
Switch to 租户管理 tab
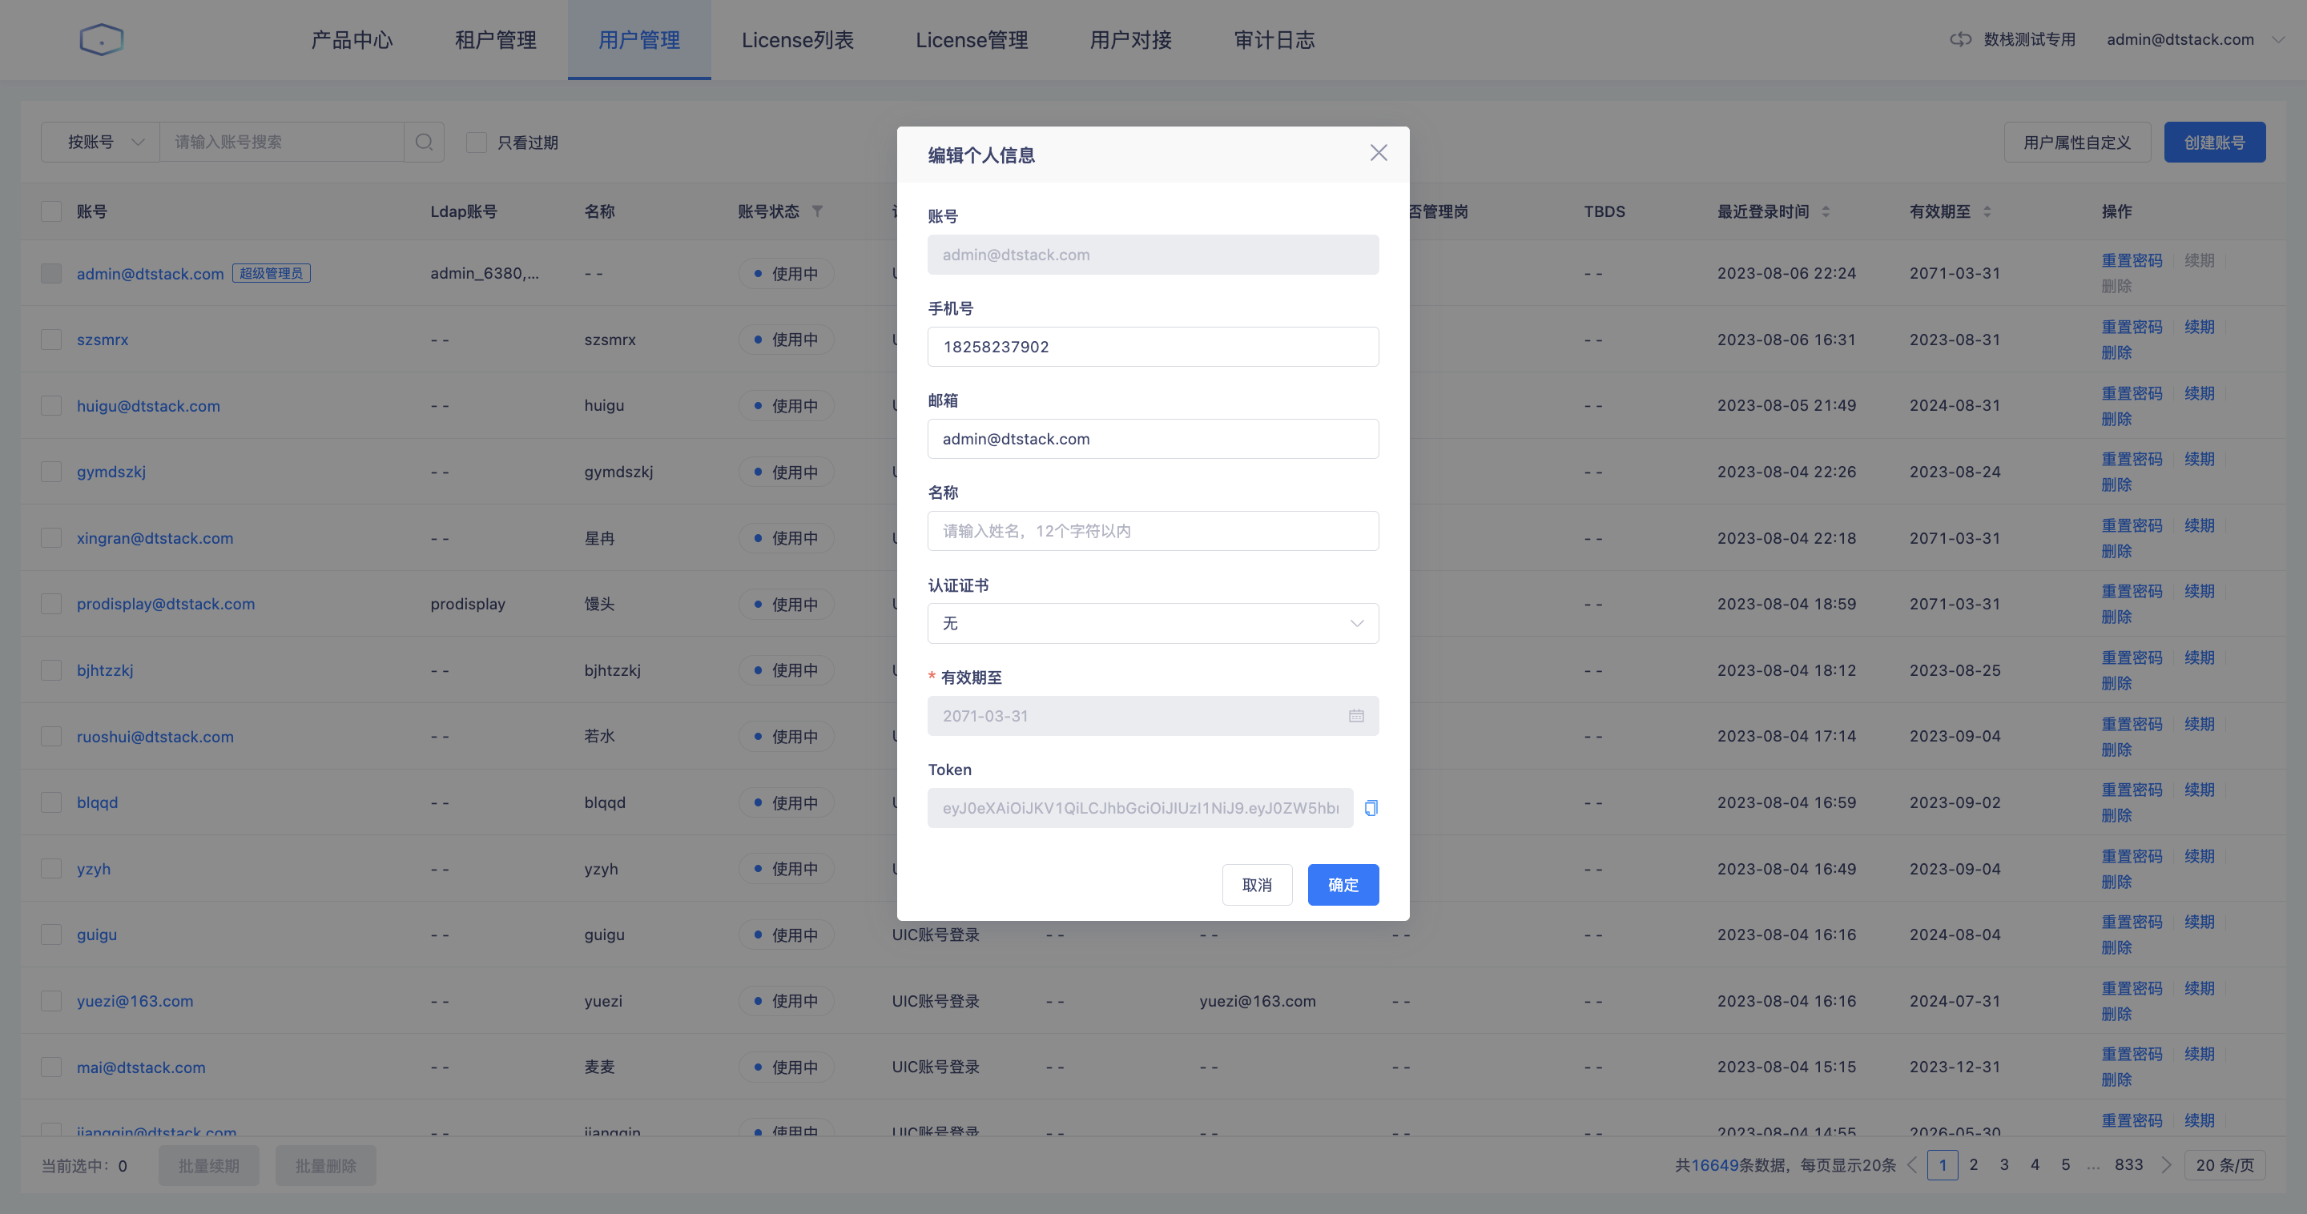tap(495, 39)
